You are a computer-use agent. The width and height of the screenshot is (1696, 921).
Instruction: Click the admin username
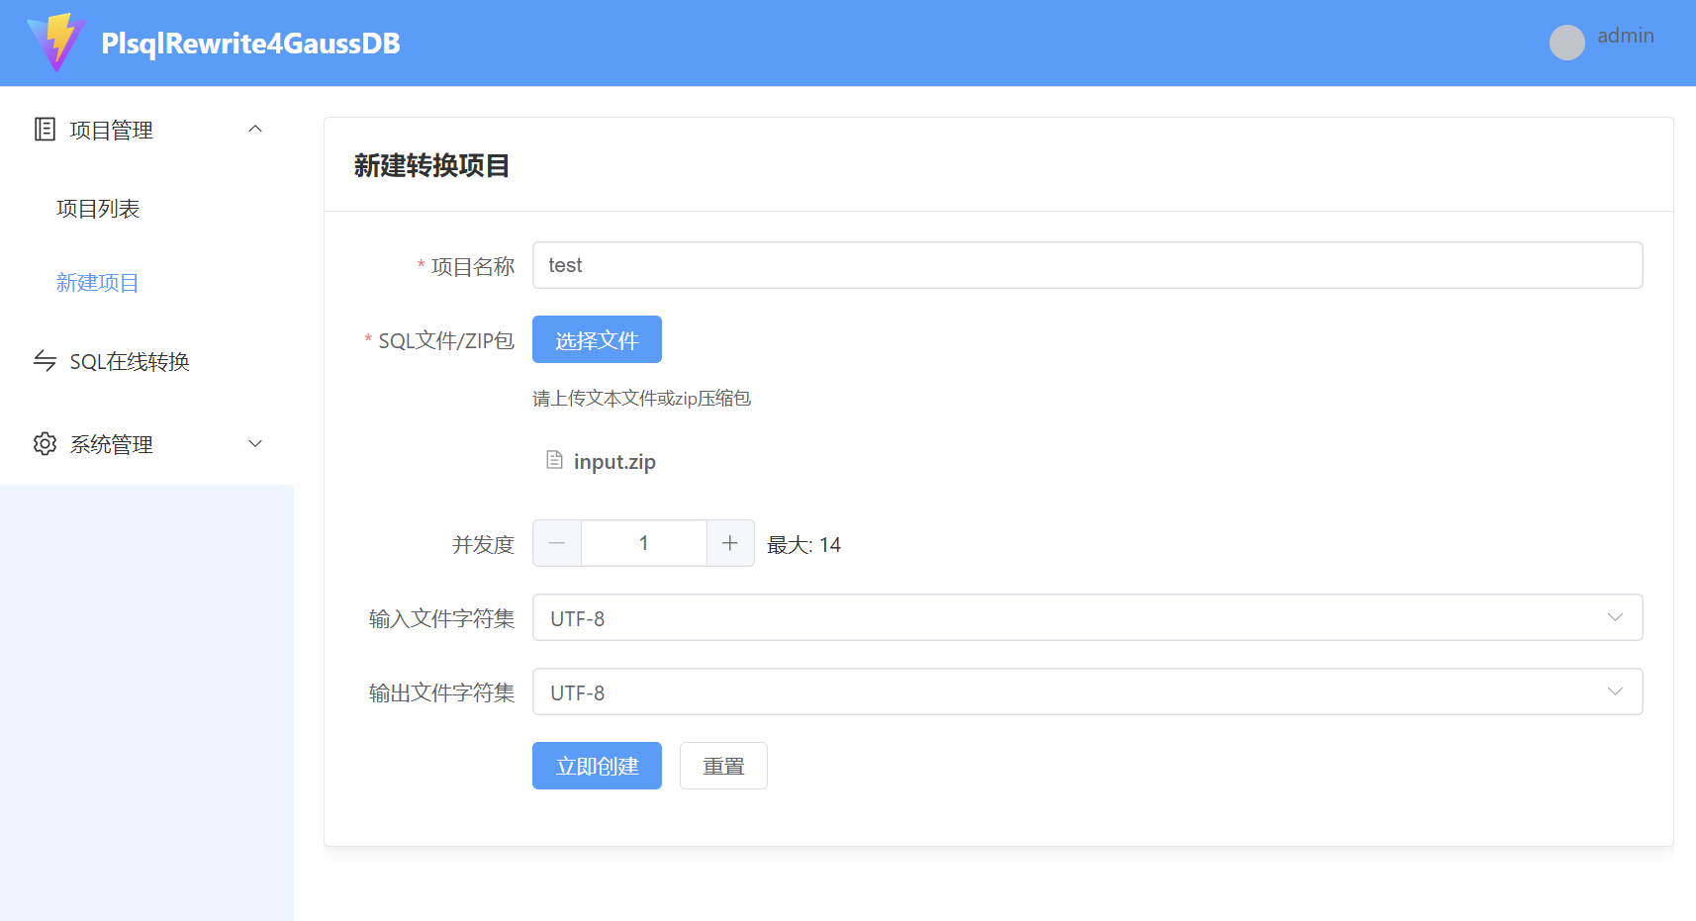pos(1625,36)
